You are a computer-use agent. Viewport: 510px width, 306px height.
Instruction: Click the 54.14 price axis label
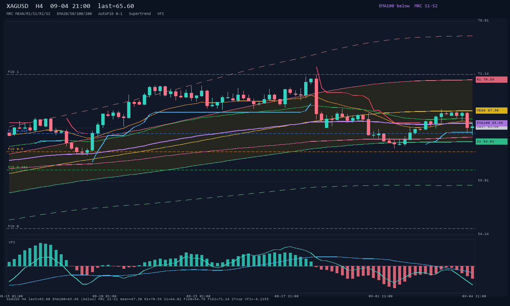pyautogui.click(x=483, y=234)
